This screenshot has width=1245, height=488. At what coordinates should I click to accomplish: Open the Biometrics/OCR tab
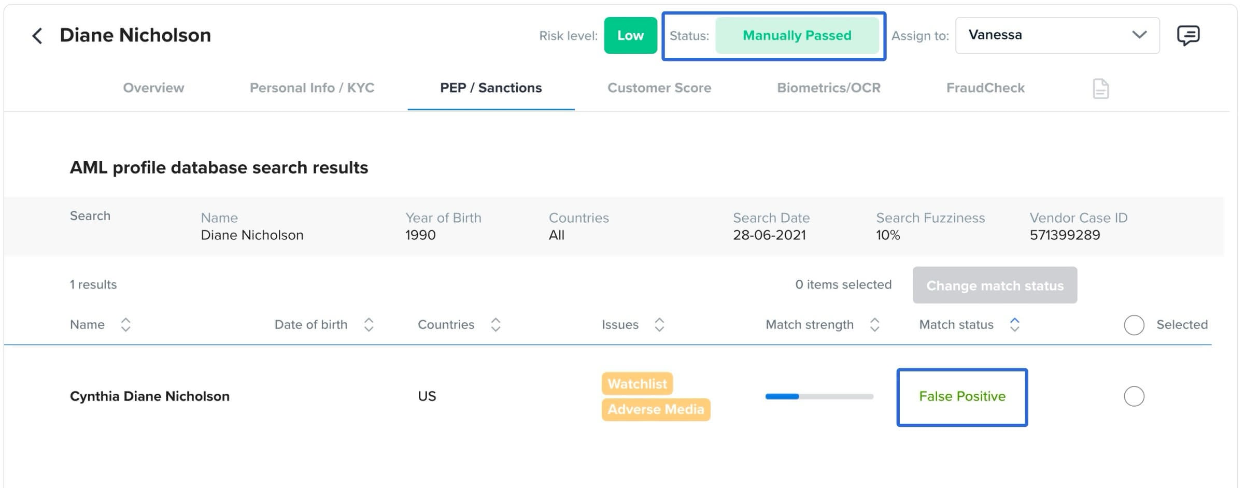(828, 88)
